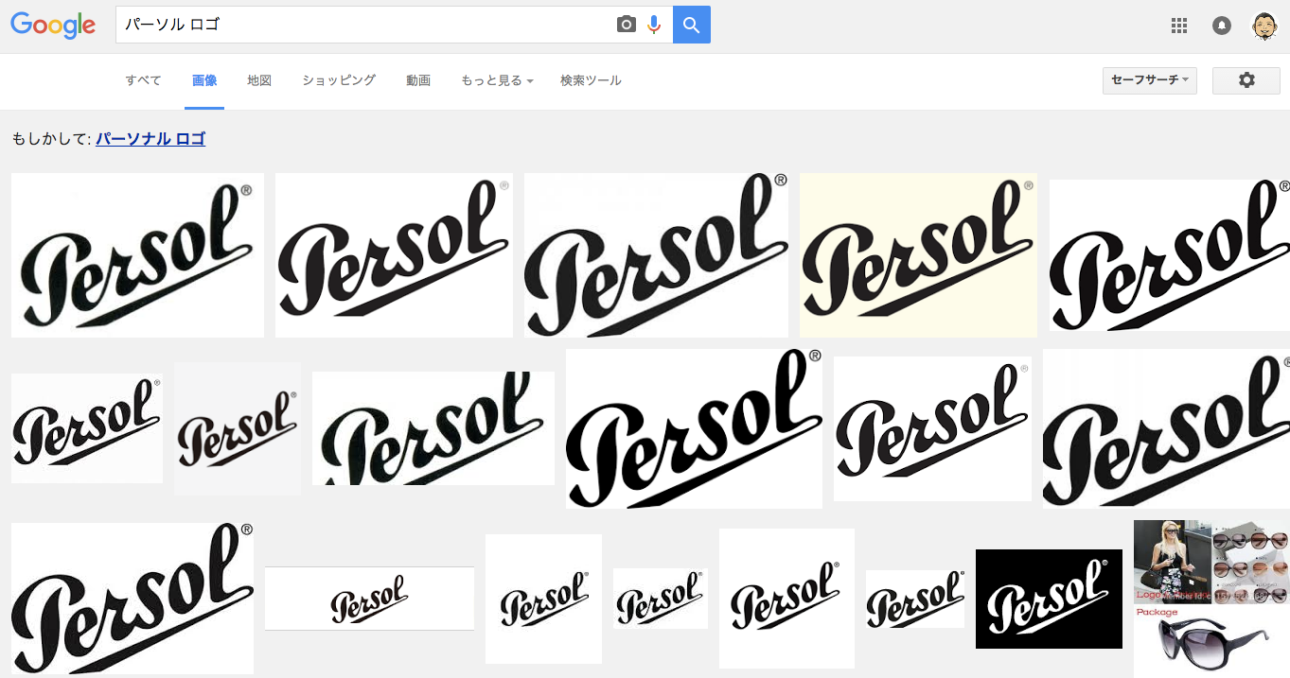Viewport: 1290px width, 678px height.
Task: Go to the 動画 tab
Action: click(x=418, y=80)
